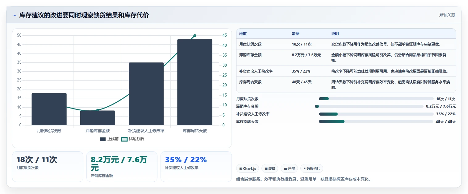This screenshot has height=194, width=468.
Task: Click the 维度 column header
Action: pyautogui.click(x=243, y=34)
